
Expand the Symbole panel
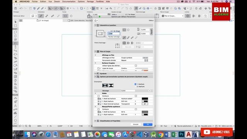95,74
